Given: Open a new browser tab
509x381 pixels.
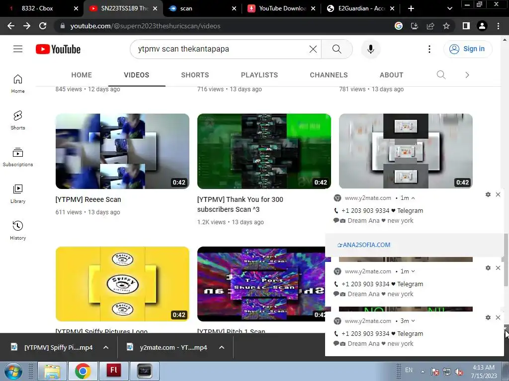Looking at the screenshot, I should tap(411, 8).
